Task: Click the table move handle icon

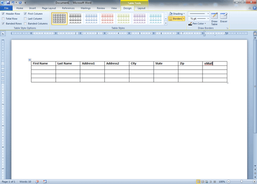Action: pos(30,60)
